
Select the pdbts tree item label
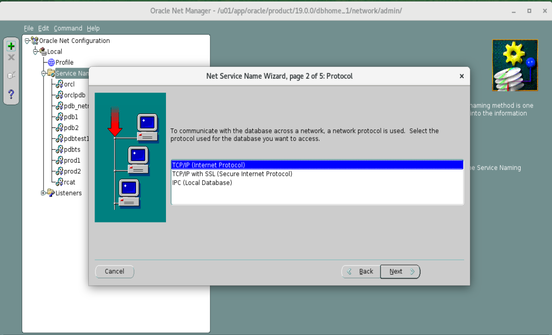pyautogui.click(x=72, y=150)
